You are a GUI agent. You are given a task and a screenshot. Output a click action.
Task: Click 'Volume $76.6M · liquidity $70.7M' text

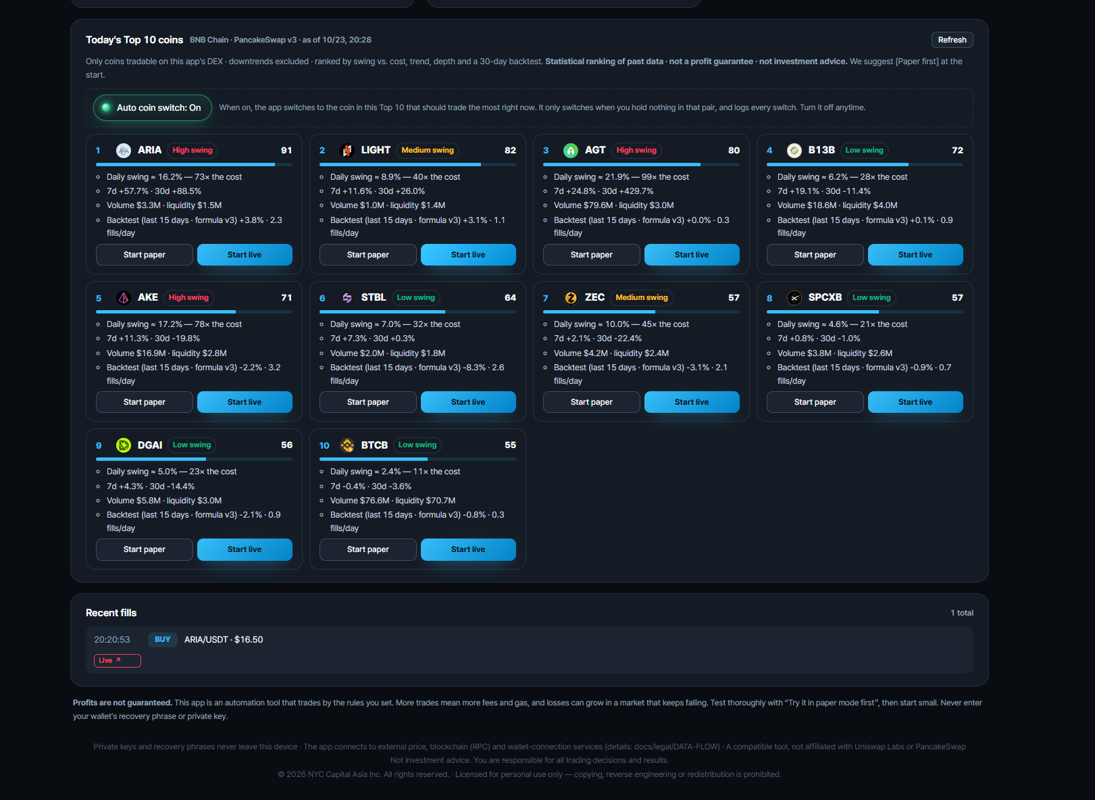pos(392,501)
